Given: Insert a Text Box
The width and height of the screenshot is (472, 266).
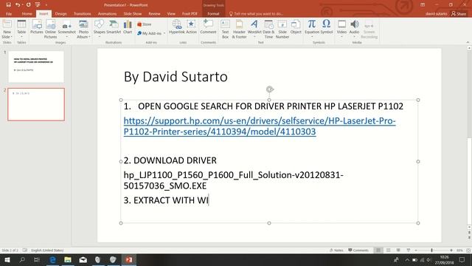Looking at the screenshot, I should coord(225,29).
